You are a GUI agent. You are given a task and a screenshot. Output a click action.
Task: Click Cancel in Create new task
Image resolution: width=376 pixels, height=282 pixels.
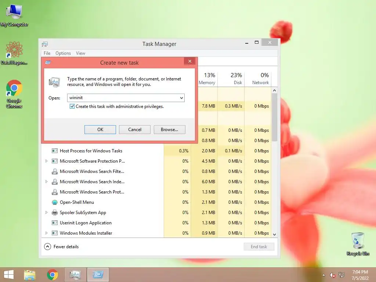[135, 130]
